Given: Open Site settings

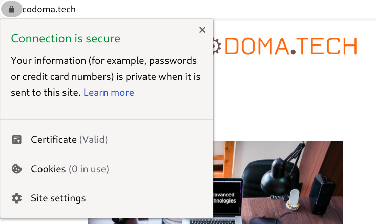Looking at the screenshot, I should coord(107,198).
